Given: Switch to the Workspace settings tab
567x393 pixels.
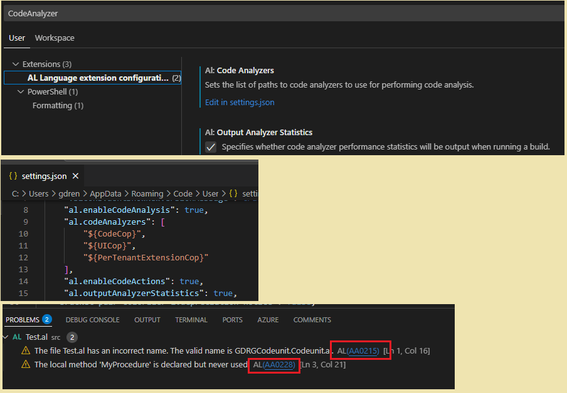Looking at the screenshot, I should pyautogui.click(x=55, y=38).
